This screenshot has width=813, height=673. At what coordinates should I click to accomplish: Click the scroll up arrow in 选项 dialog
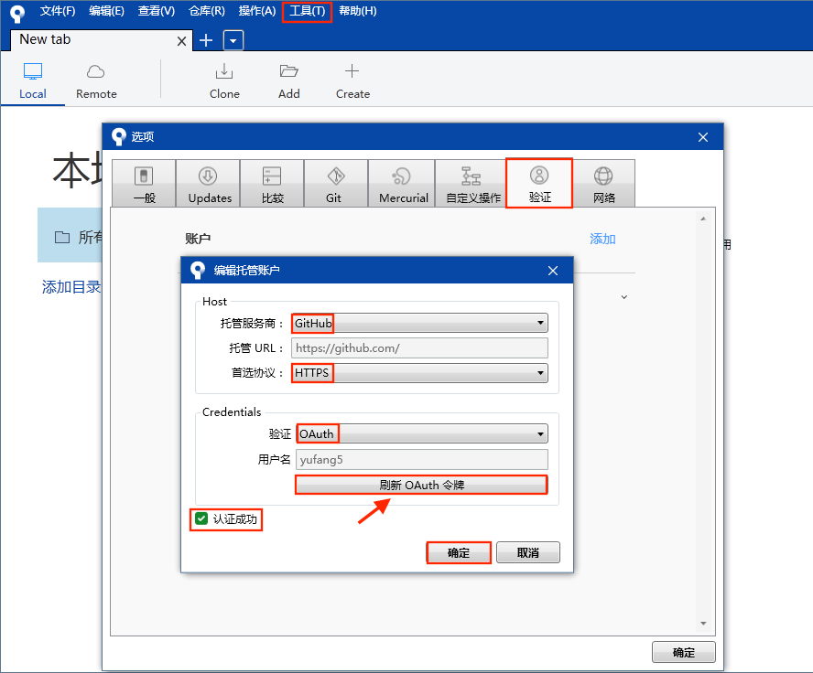pyautogui.click(x=703, y=219)
